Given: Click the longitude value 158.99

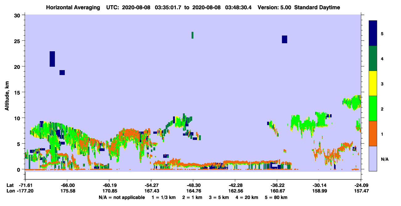Looking at the screenshot, I should click(x=319, y=191).
